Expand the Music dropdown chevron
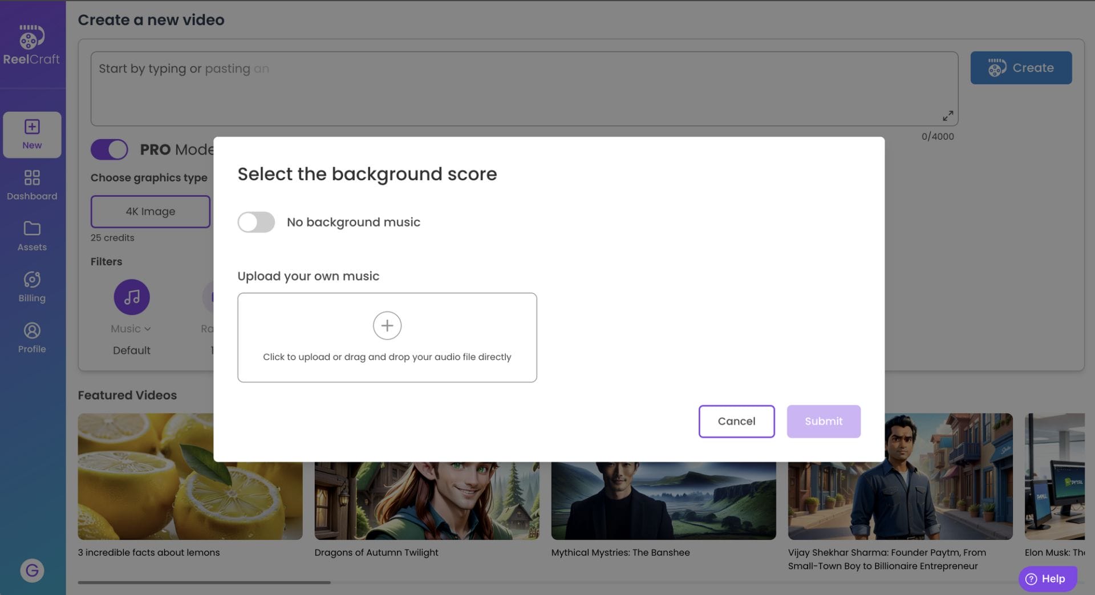Viewport: 1095px width, 595px height. 148,329
